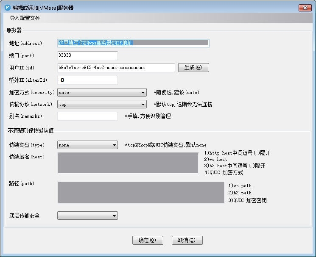Open the 导入配置文件 menu

pos(25,19)
